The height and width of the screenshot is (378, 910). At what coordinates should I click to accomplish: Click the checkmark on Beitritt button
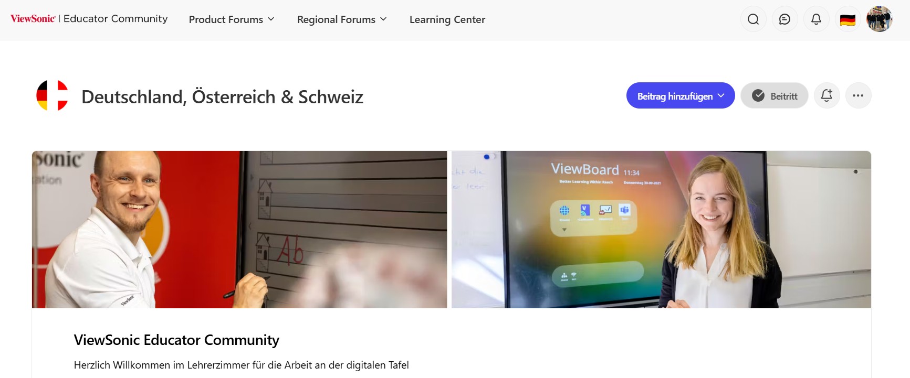(x=758, y=95)
